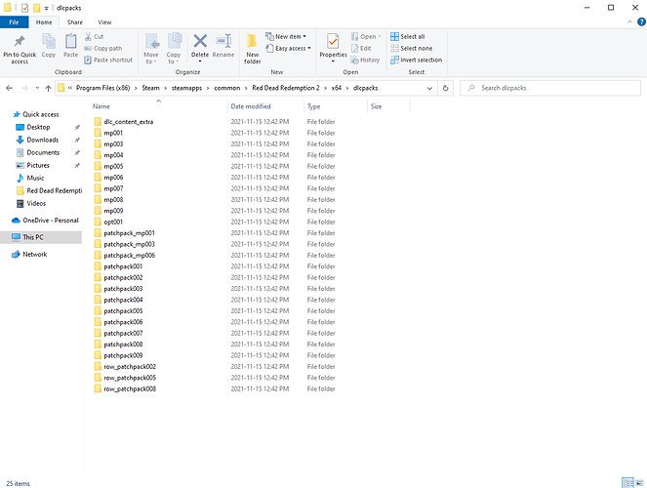Go up one level with up arrow
The image size is (647, 488).
(x=48, y=88)
